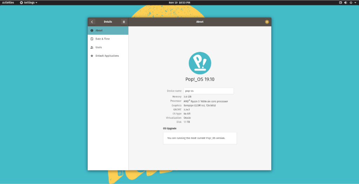Open the Default Applications panel

(108, 56)
